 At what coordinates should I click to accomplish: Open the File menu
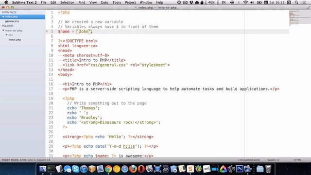(43, 2)
